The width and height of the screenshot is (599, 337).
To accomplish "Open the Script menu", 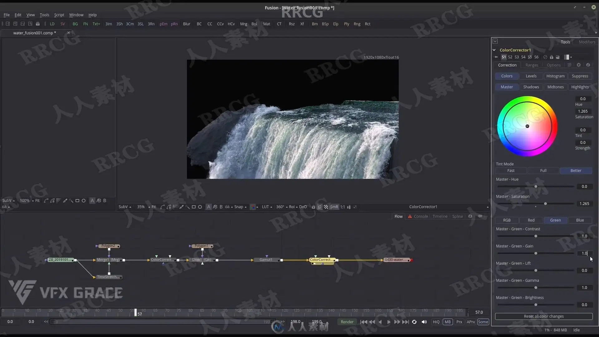I will [x=59, y=15].
